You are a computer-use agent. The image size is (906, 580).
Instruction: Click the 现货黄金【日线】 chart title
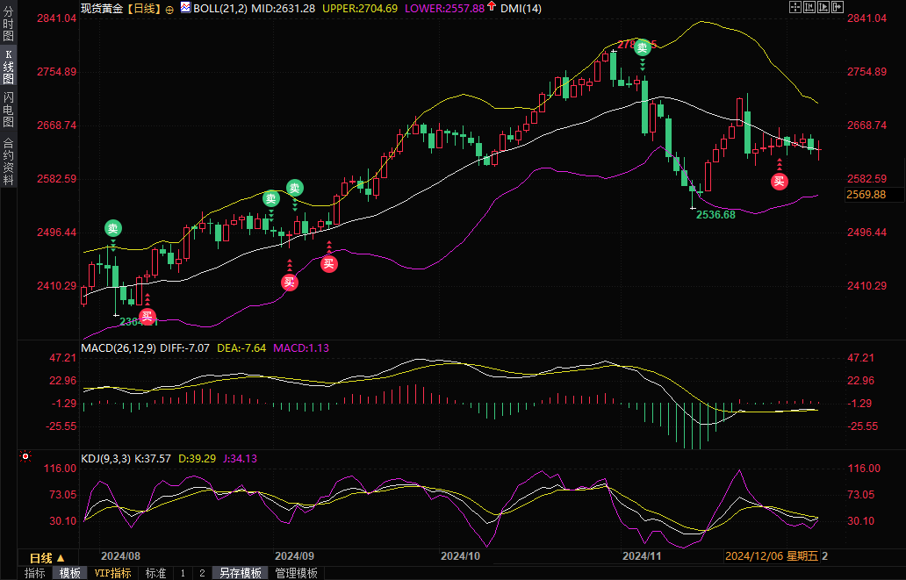pyautogui.click(x=121, y=8)
